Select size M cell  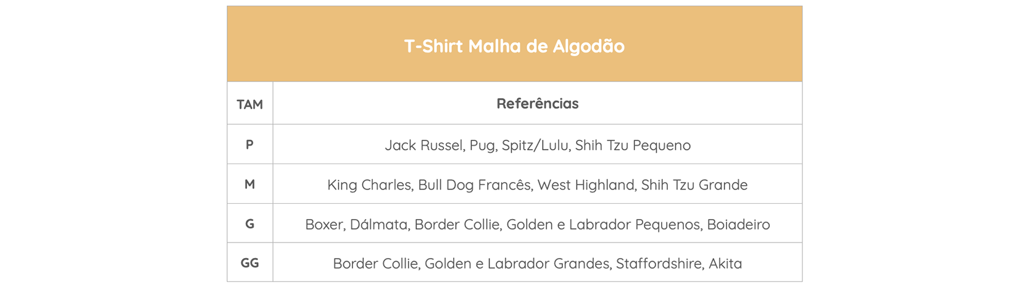[250, 184]
